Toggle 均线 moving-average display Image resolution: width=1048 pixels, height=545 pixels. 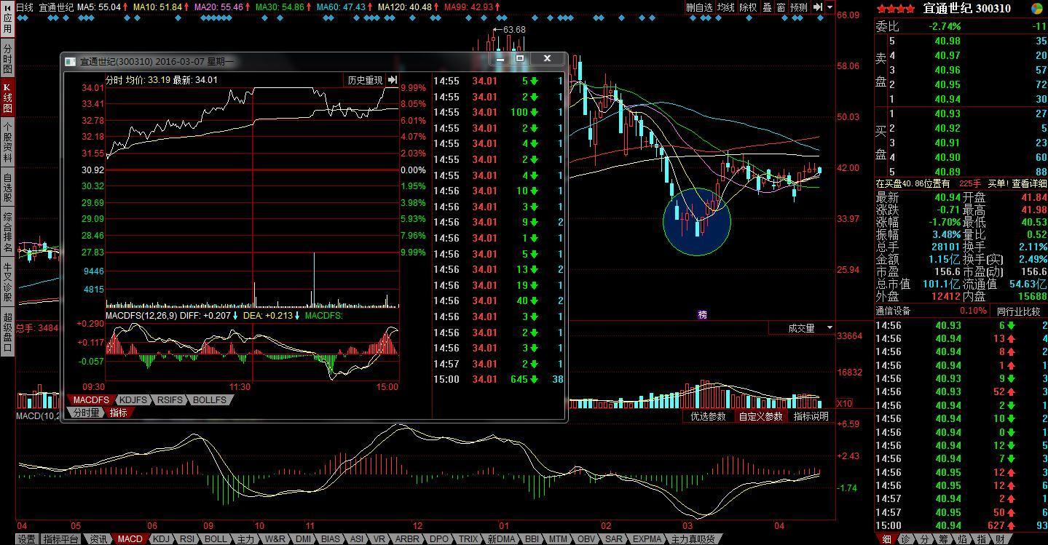tap(725, 7)
